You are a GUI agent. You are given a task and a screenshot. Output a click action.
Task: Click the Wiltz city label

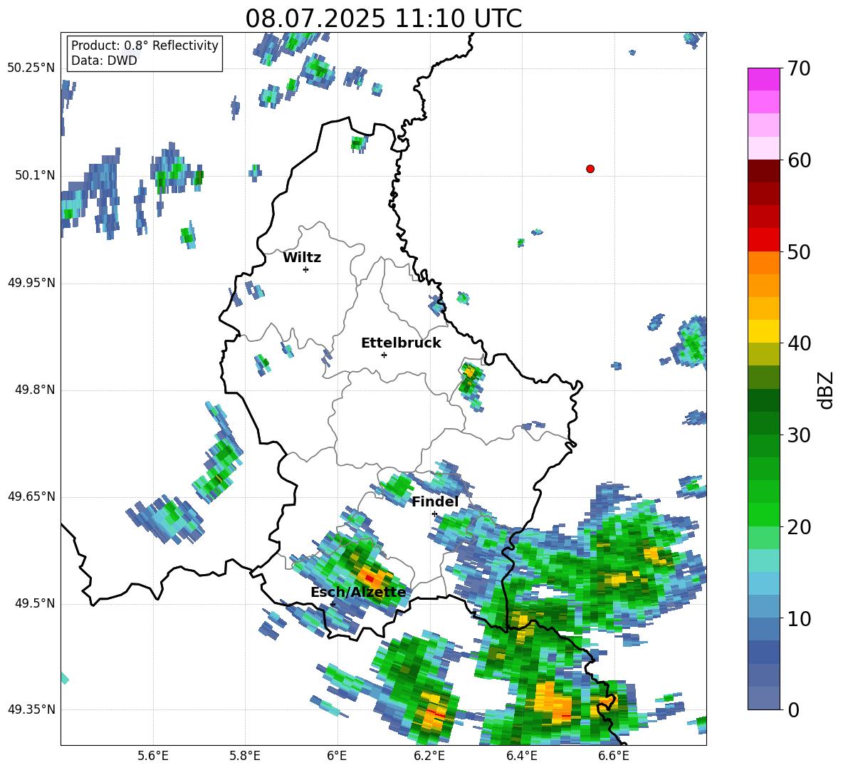pyautogui.click(x=302, y=258)
